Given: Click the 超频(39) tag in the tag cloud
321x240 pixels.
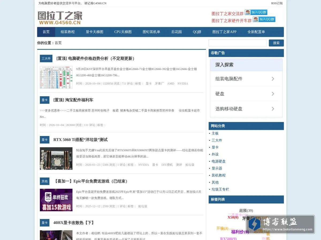Looking at the screenshot, I should (246, 211).
